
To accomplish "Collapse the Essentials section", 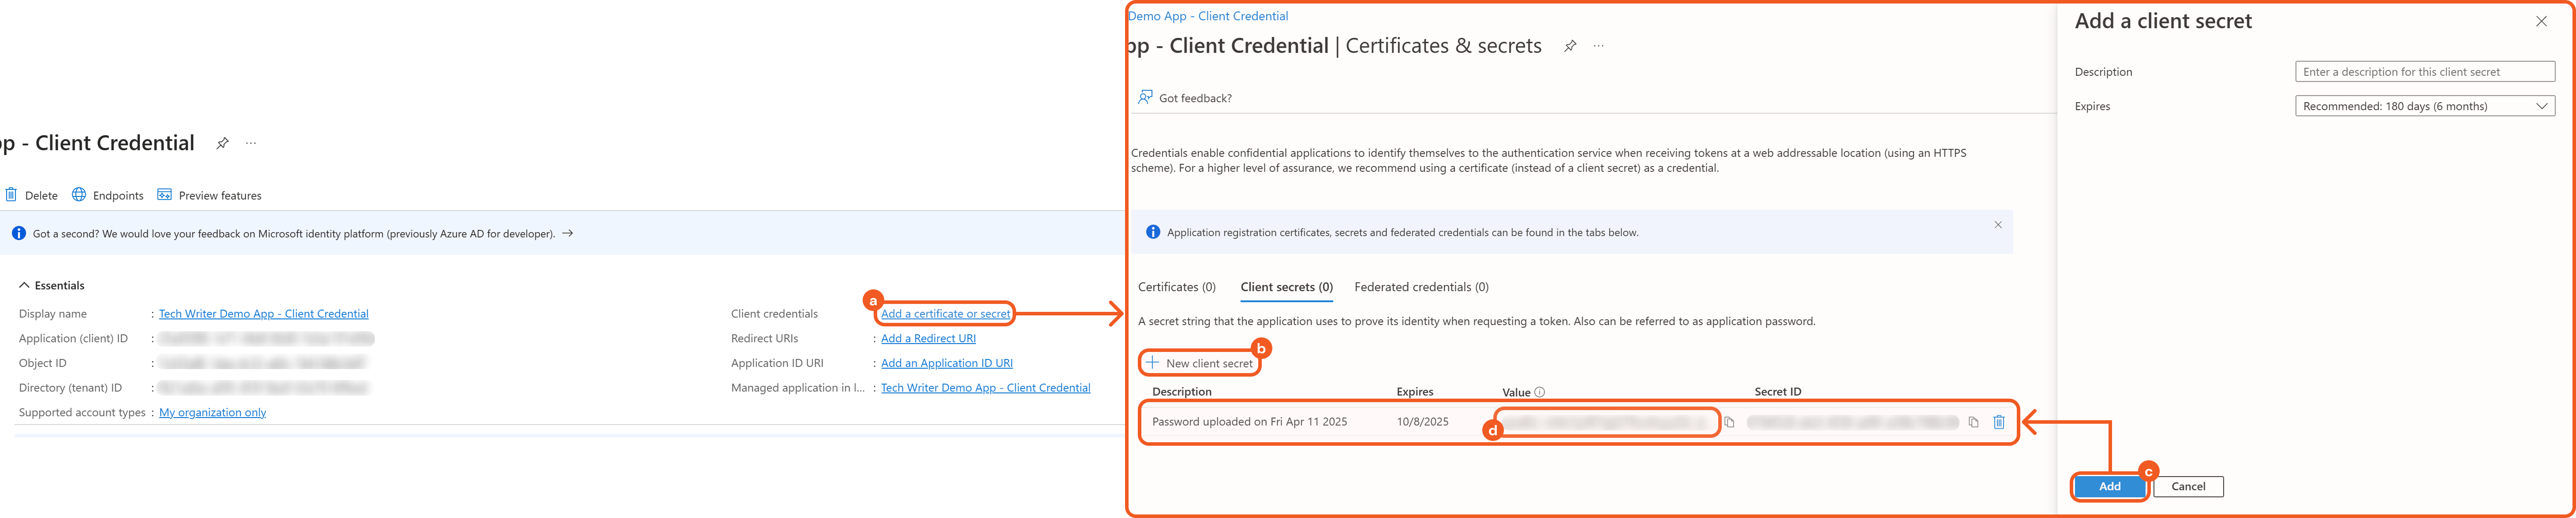I will point(24,285).
